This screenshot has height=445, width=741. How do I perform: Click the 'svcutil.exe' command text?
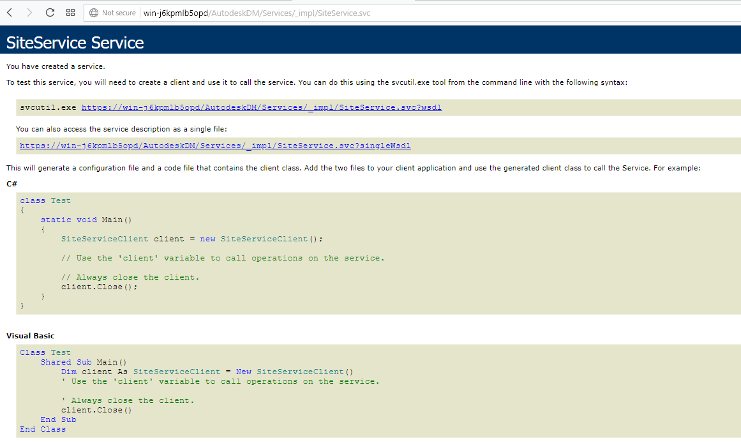pos(48,107)
